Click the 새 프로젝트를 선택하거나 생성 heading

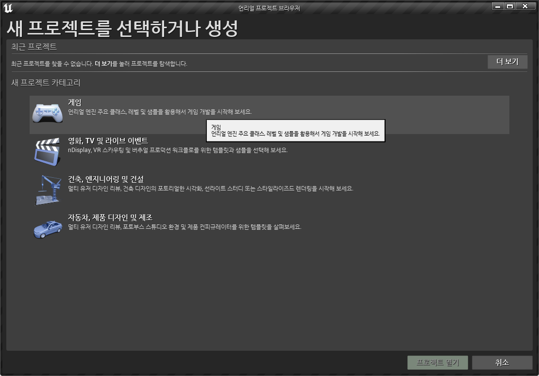click(122, 28)
